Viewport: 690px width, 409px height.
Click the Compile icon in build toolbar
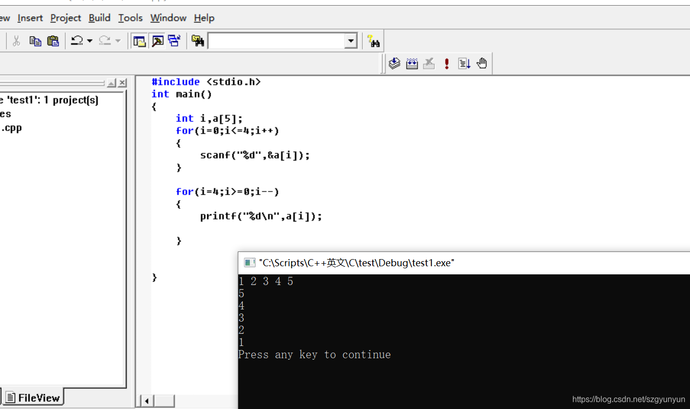pyautogui.click(x=395, y=64)
